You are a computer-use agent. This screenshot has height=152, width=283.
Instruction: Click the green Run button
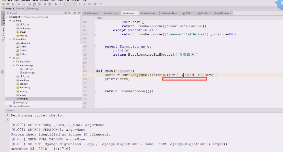tap(80, 4)
